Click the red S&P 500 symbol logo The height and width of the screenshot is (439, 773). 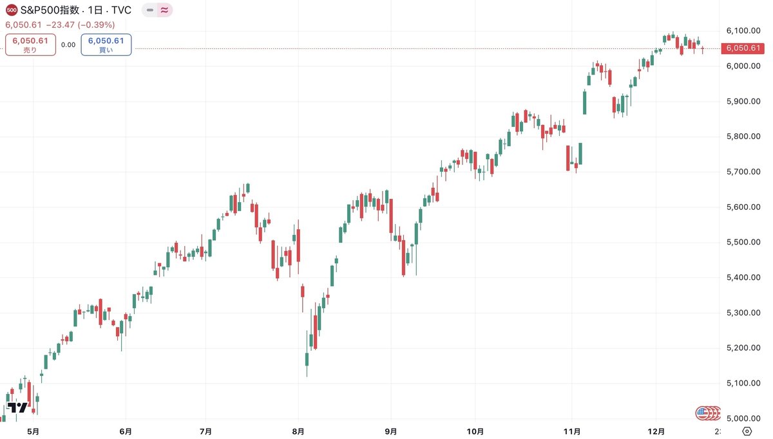pos(11,11)
